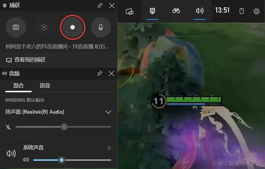Mute 系统声音 via small speaker icon
The width and height of the screenshot is (265, 169).
coord(26,160)
